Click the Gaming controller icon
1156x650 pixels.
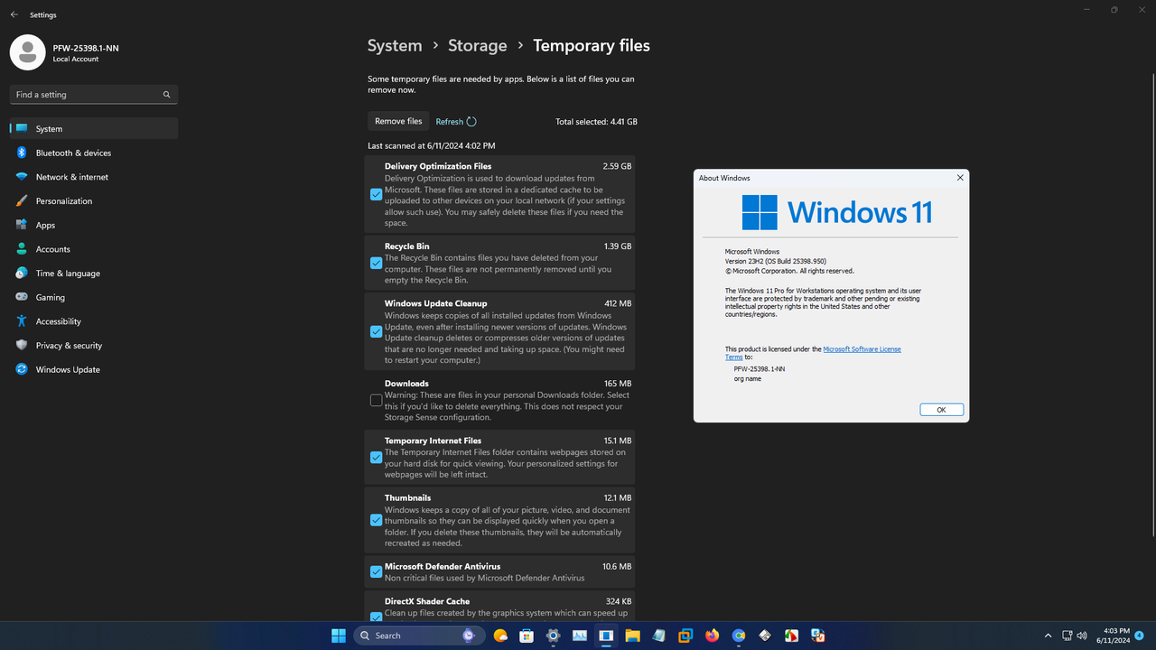pos(22,297)
